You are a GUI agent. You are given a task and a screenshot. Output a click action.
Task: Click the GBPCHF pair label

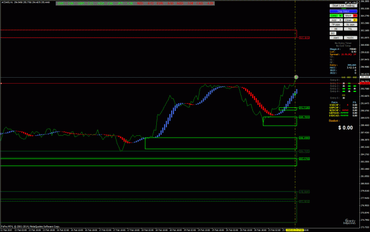(x=334, y=107)
